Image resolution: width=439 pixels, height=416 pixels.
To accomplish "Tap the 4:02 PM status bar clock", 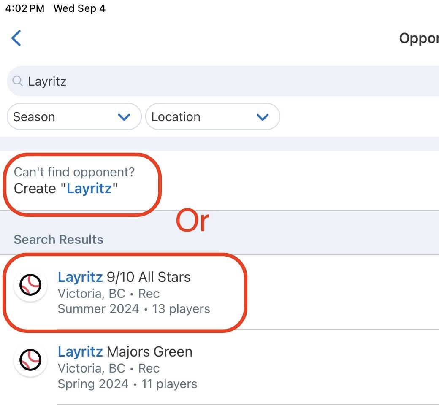I will (25, 9).
